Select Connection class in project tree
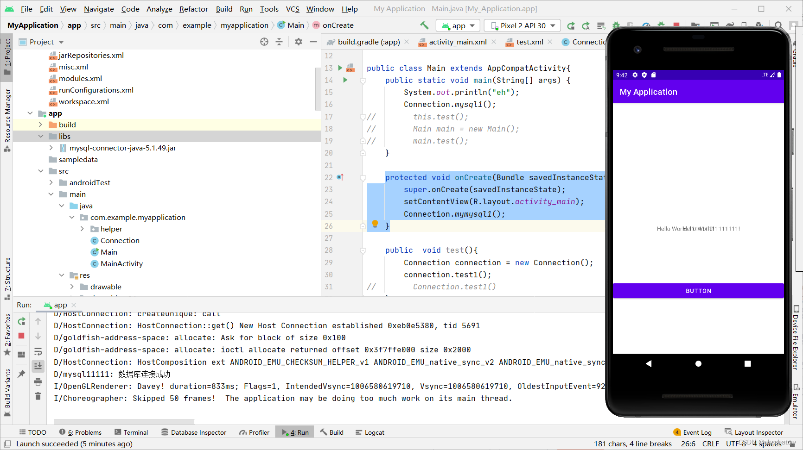Screen dimensions: 803x450 [x=120, y=241]
